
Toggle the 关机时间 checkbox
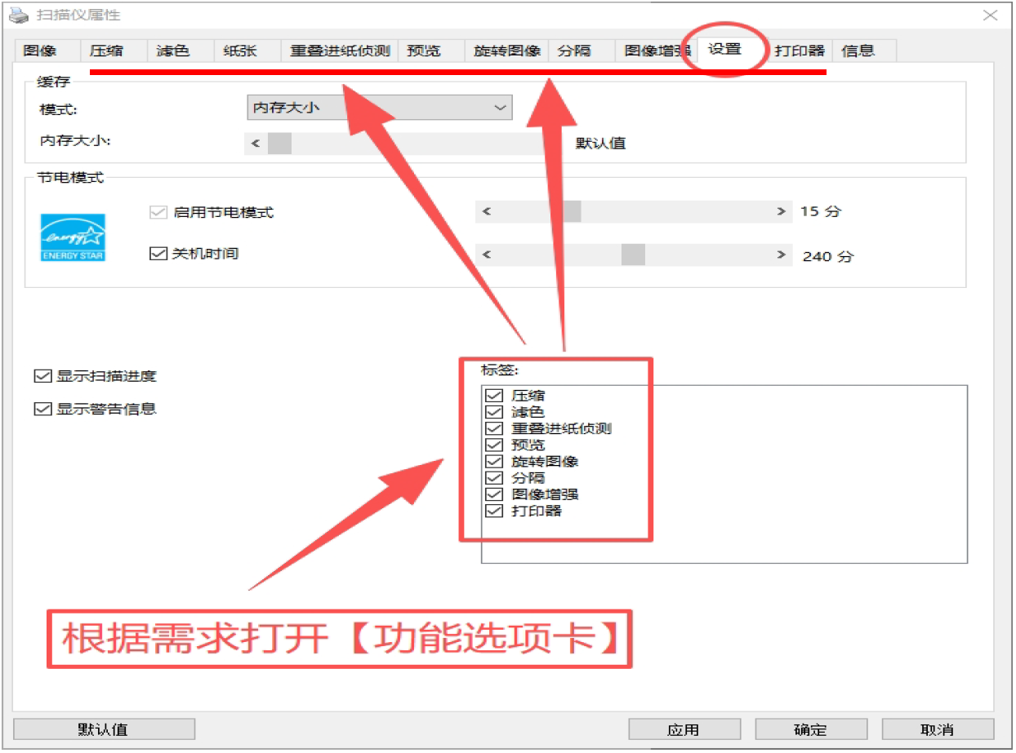[158, 254]
